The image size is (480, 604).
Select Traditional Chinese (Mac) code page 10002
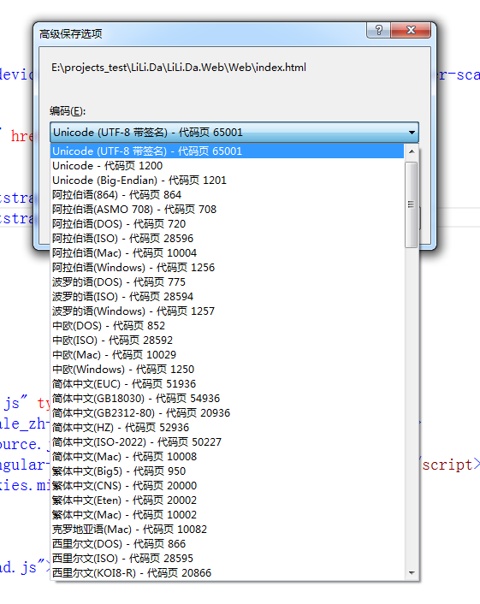(x=228, y=515)
